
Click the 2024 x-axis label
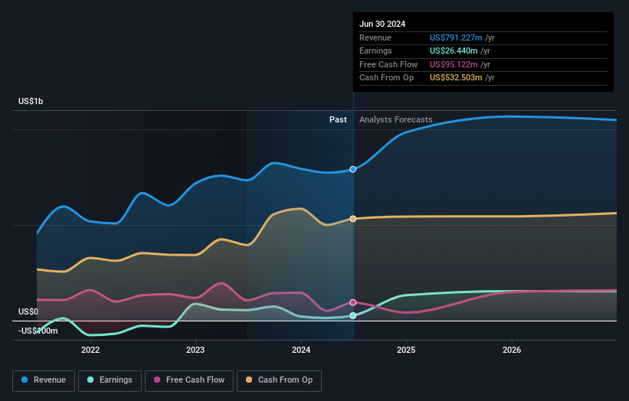[x=301, y=350]
